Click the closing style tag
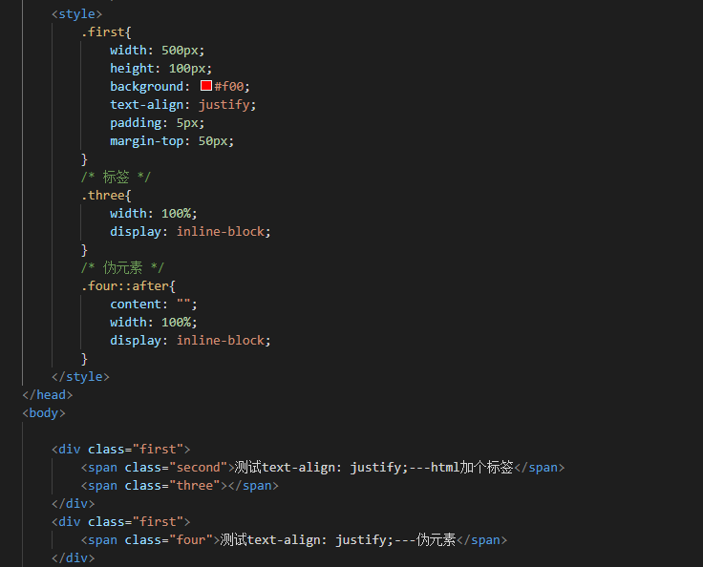703x567 pixels. point(80,376)
